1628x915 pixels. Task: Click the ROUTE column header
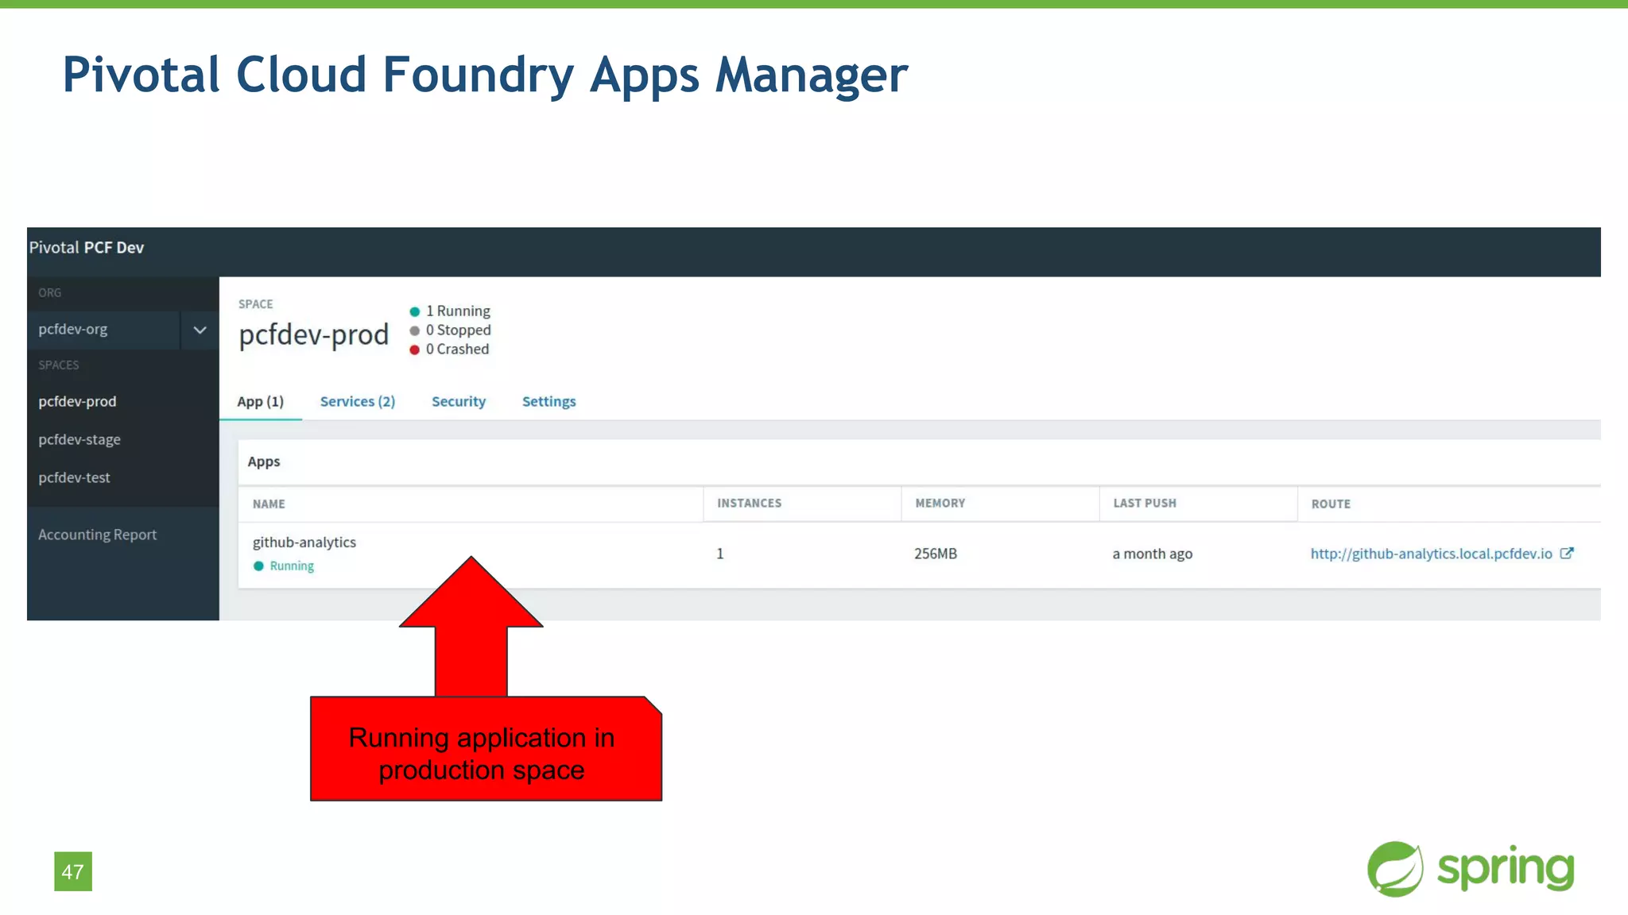pyautogui.click(x=1331, y=504)
